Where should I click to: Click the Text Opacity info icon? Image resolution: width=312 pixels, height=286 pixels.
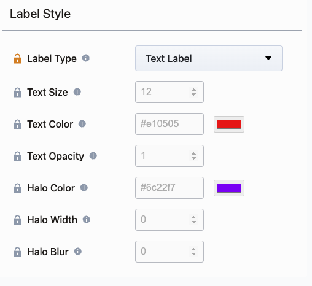click(x=93, y=156)
